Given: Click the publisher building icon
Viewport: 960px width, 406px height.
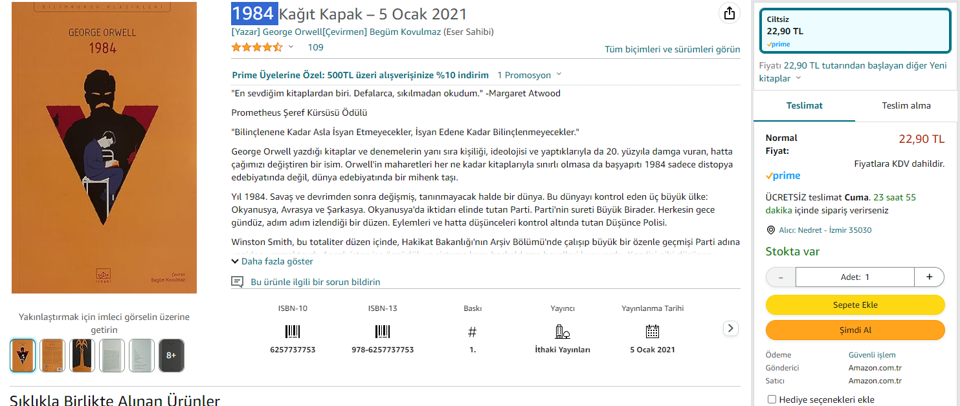Looking at the screenshot, I should pyautogui.click(x=563, y=332).
